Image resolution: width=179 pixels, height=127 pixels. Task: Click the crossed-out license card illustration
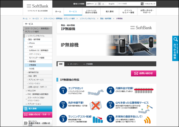click(96, 106)
